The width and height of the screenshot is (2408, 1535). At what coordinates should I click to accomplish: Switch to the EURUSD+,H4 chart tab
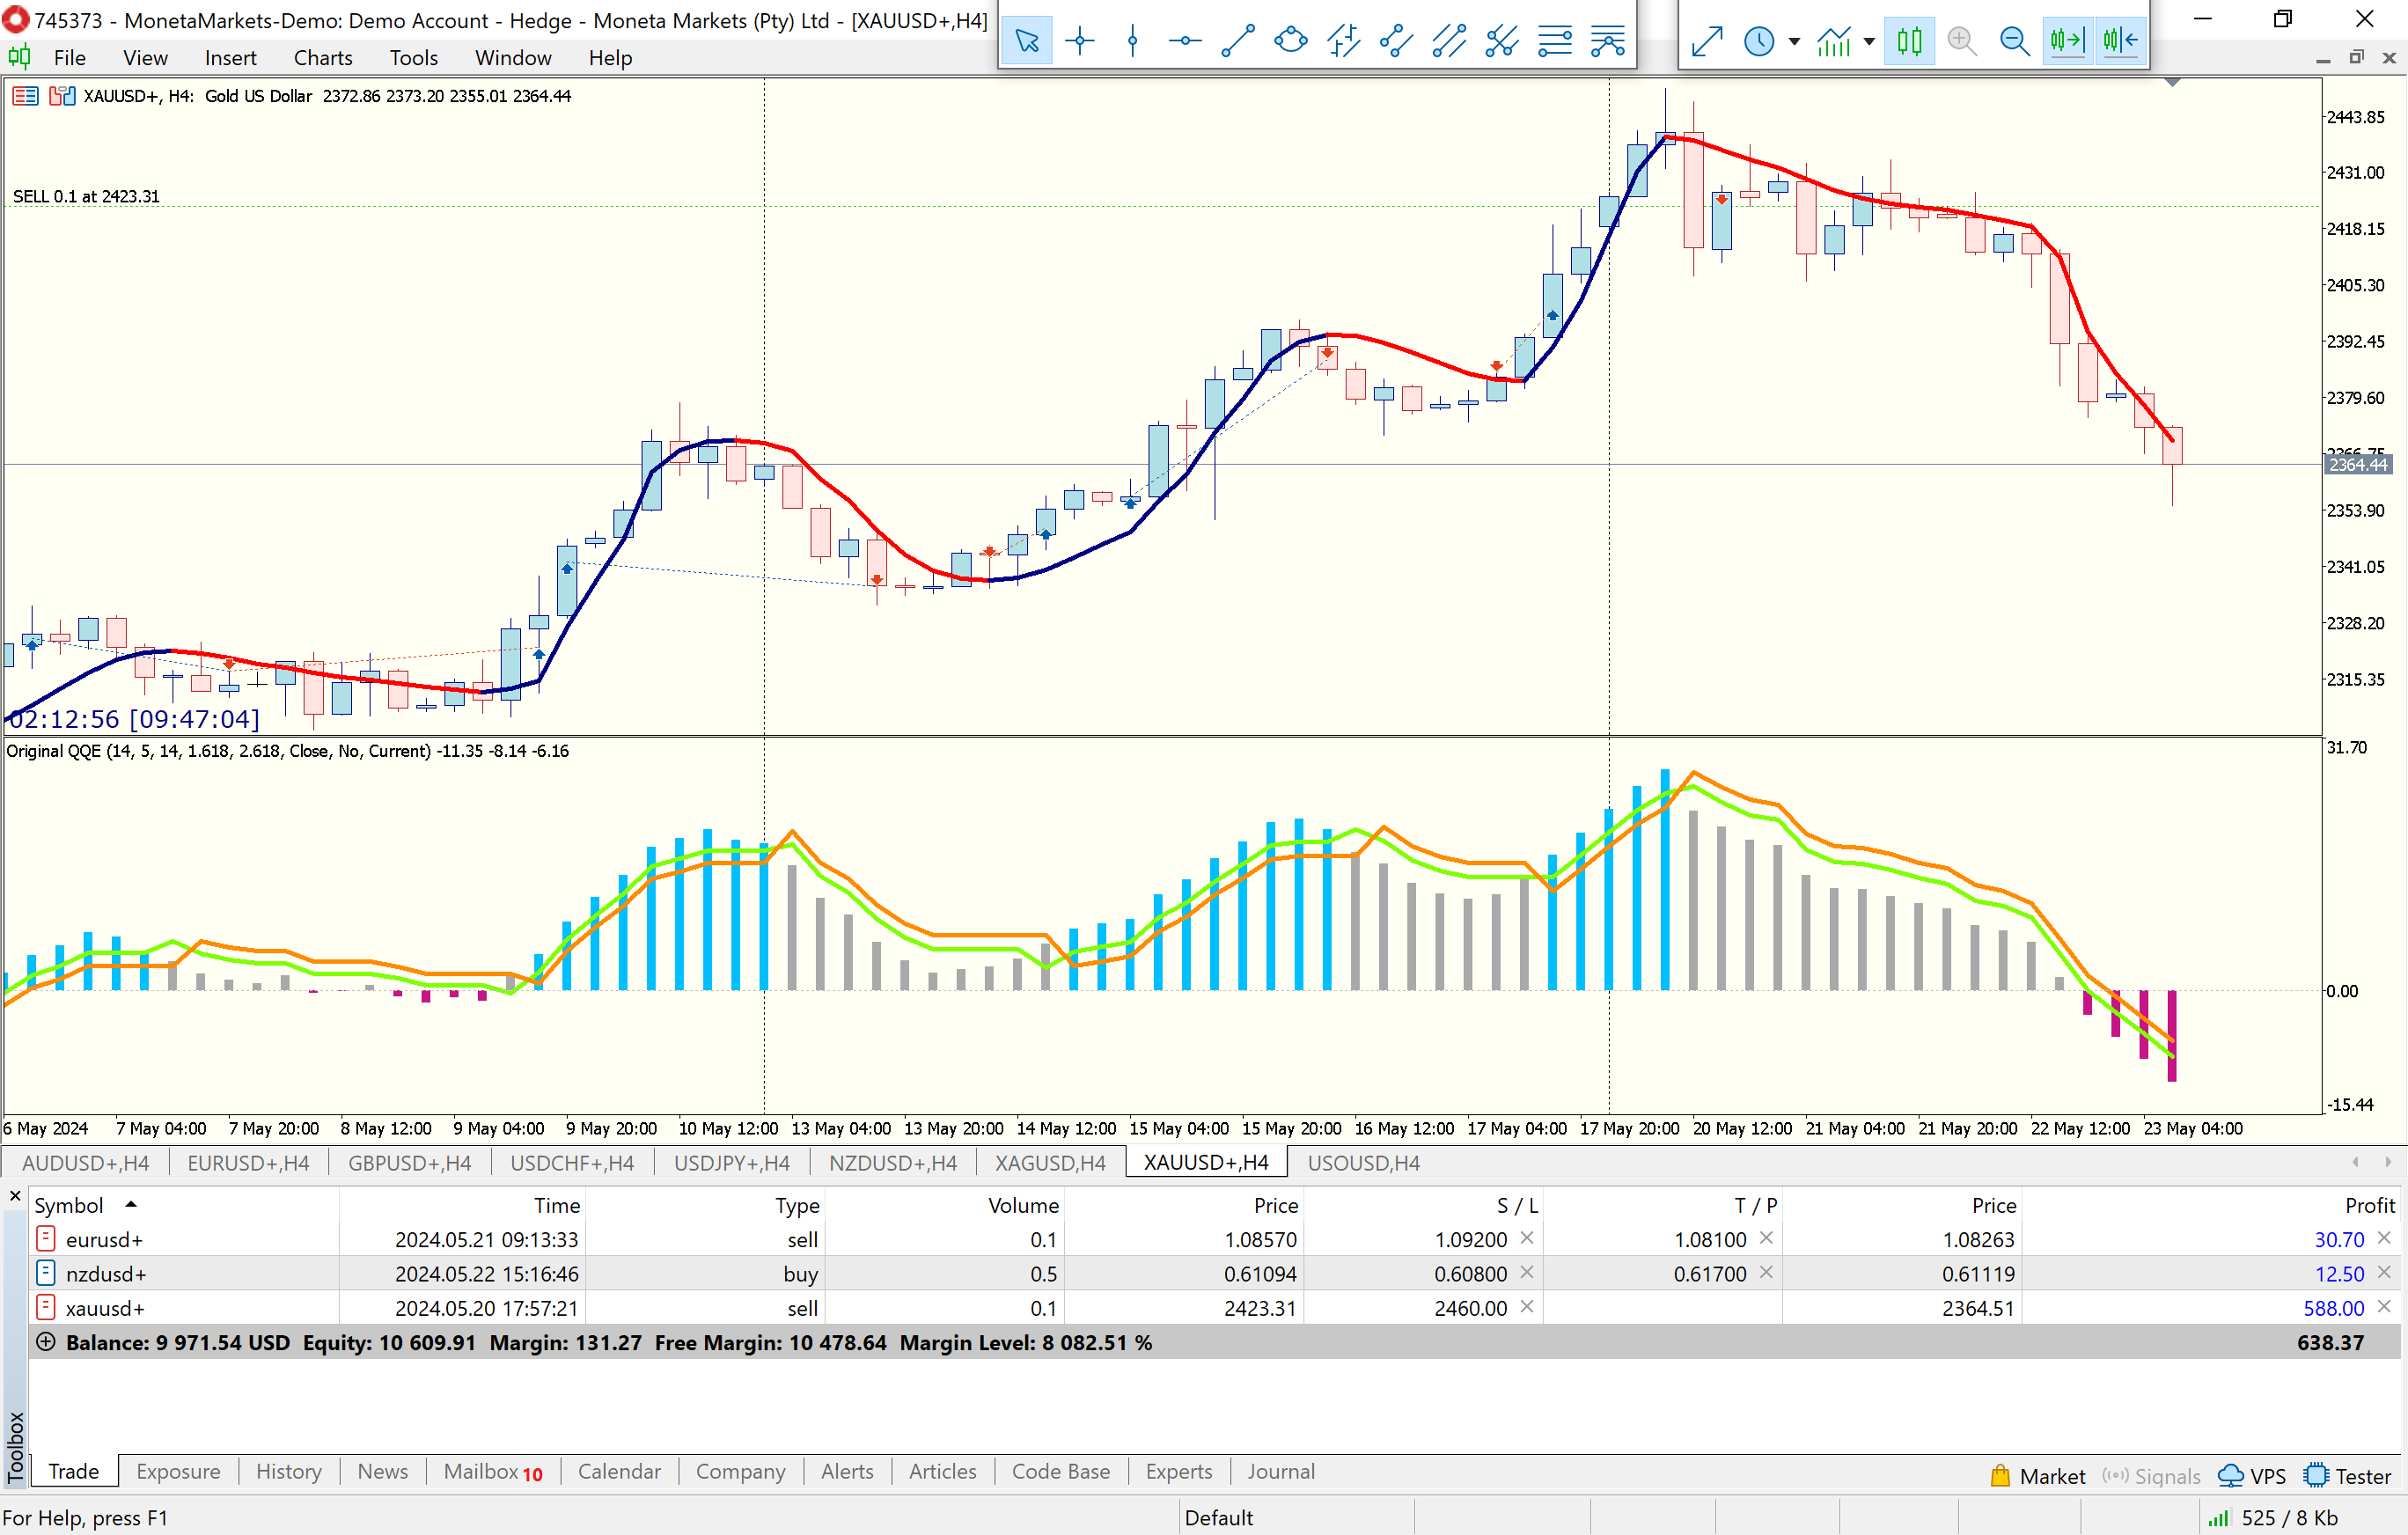(248, 1163)
